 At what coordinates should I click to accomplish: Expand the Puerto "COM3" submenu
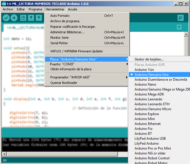click(87, 64)
